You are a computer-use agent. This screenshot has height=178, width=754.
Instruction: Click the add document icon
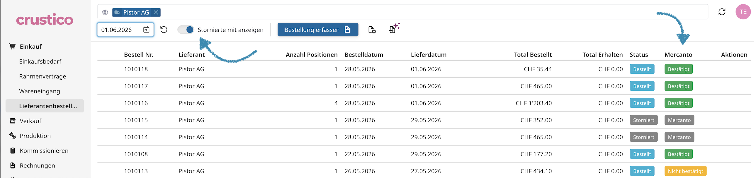[x=372, y=30]
